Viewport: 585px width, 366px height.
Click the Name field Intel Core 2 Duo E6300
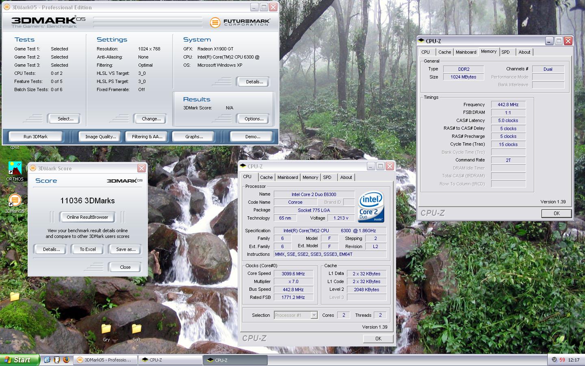pyautogui.click(x=314, y=194)
